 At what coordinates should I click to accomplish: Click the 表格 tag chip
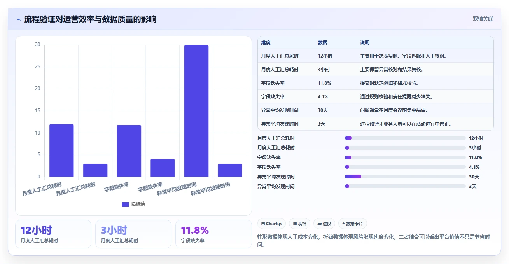(x=299, y=224)
